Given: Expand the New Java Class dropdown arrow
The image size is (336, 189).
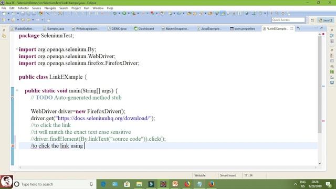Looking at the screenshot, I should [184, 14].
